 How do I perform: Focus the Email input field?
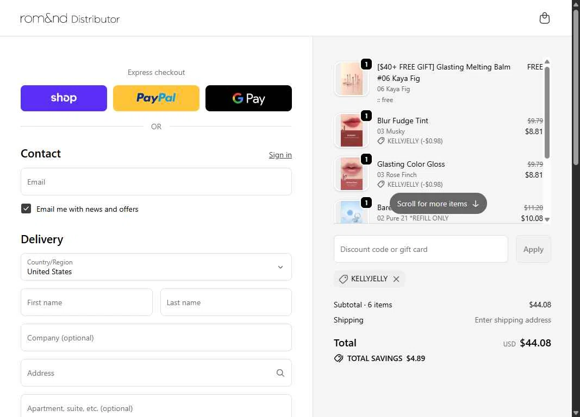(156, 182)
